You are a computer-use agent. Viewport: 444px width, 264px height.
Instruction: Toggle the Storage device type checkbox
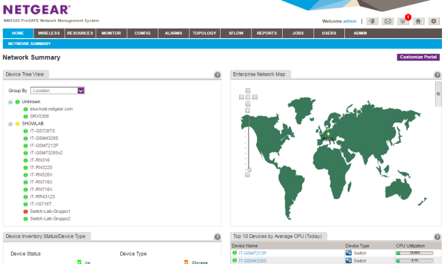point(186,262)
